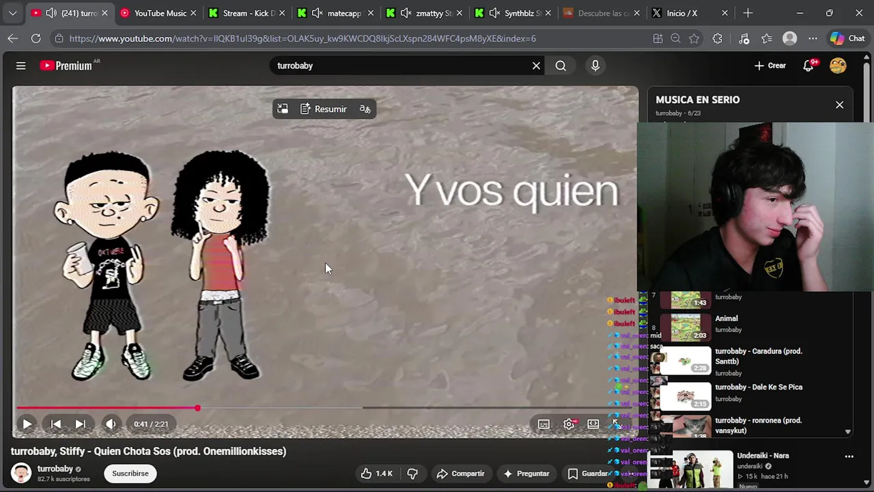Switch to the Inicio / X tab
The height and width of the screenshot is (492, 874).
click(x=691, y=13)
